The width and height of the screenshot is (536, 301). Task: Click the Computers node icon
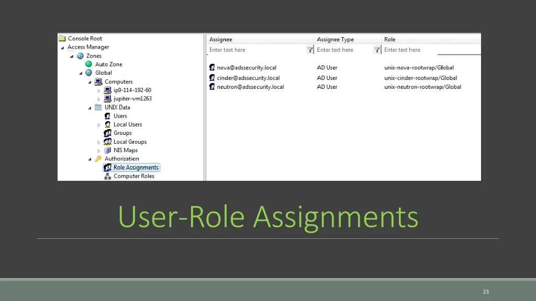click(98, 82)
